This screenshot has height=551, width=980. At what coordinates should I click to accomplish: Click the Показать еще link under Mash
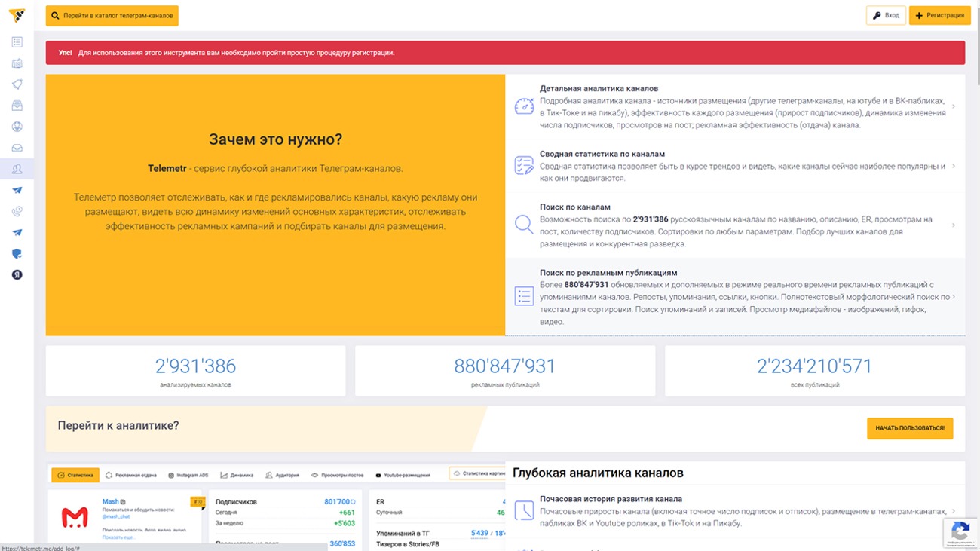point(118,538)
